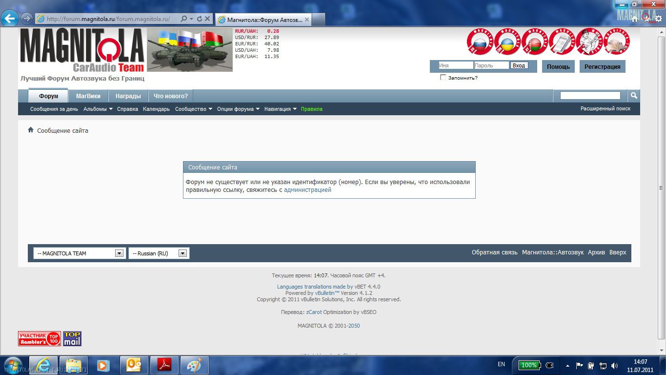This screenshot has height=375, width=666.
Task: Click the open book Magnitola icon
Action: (x=616, y=42)
